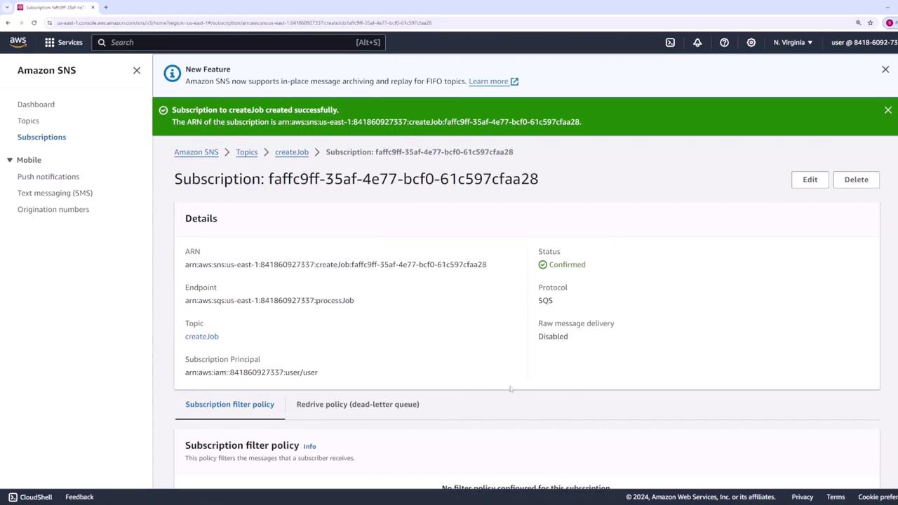Click the Edit button
This screenshot has height=505, width=898.
pyautogui.click(x=810, y=180)
